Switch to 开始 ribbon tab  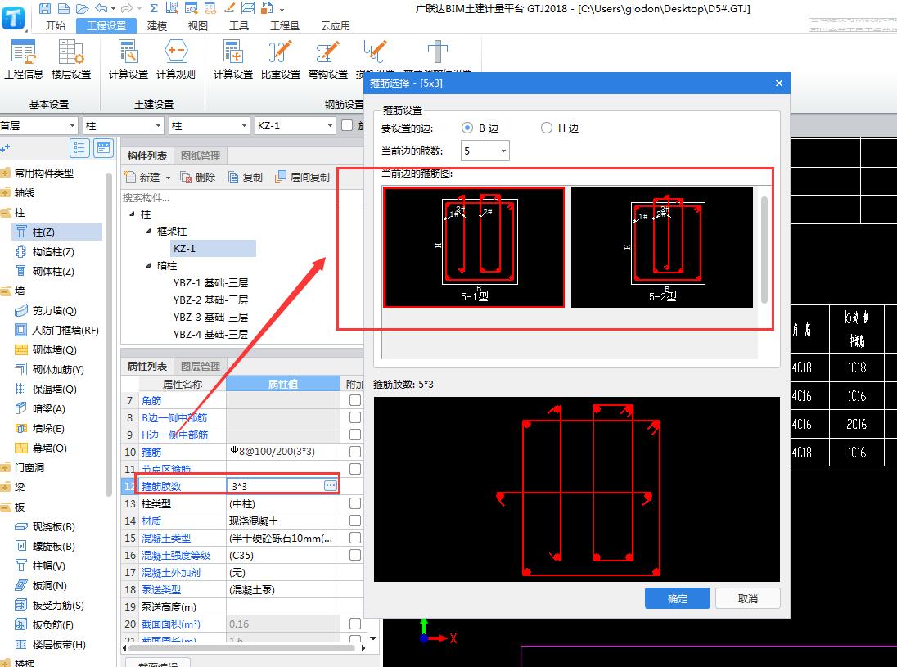click(56, 25)
